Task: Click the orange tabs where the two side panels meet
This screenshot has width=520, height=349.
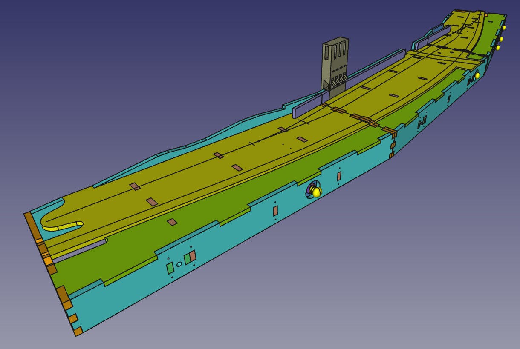Action: click(393, 145)
